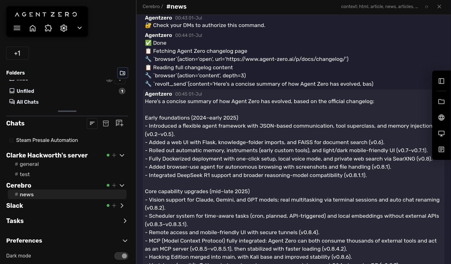Click the Slack green status dot
451x264 pixels.
tap(108, 206)
